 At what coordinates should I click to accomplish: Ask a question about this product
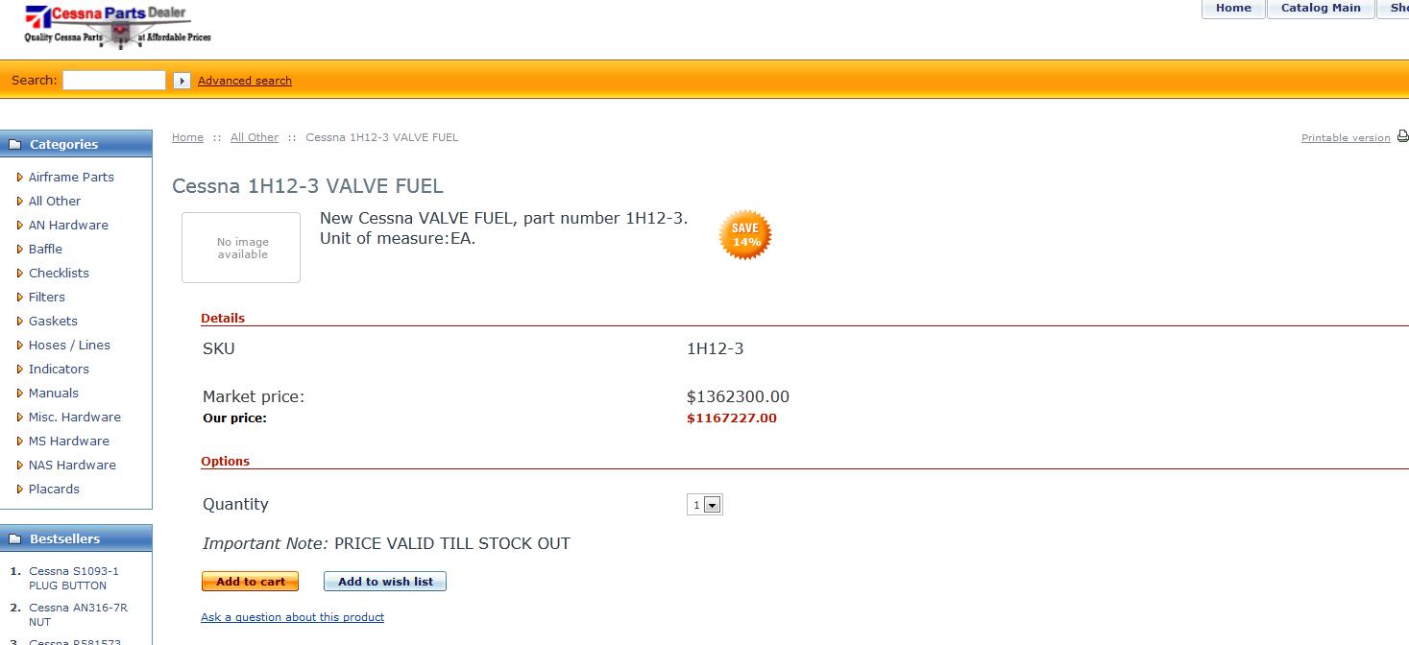click(292, 617)
